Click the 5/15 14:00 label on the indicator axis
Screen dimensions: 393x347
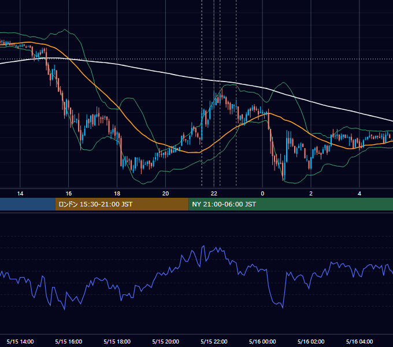pyautogui.click(x=20, y=341)
